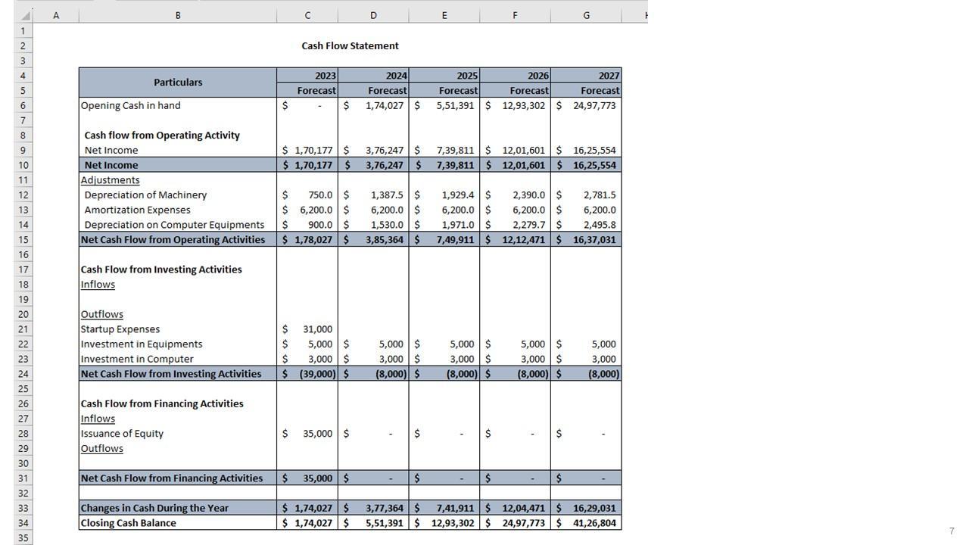The width and height of the screenshot is (969, 545).
Task: Click the "Investment in Equipments" label
Action: [142, 344]
